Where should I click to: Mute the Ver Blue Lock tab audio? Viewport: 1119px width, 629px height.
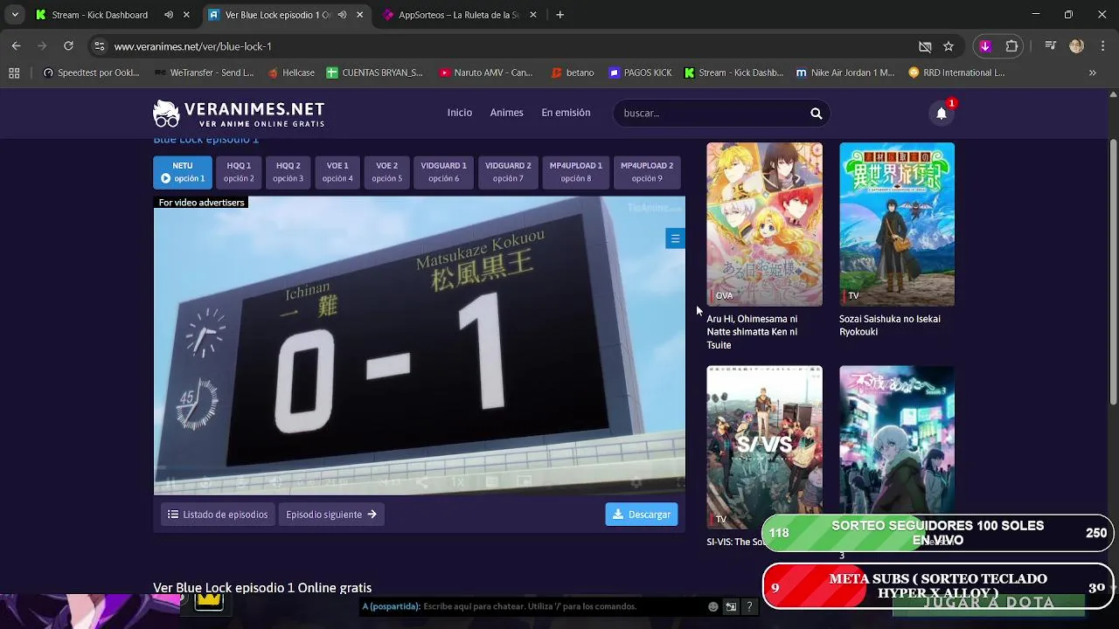(x=342, y=15)
